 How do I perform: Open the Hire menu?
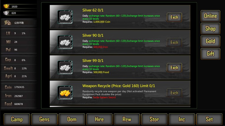pos(99,119)
